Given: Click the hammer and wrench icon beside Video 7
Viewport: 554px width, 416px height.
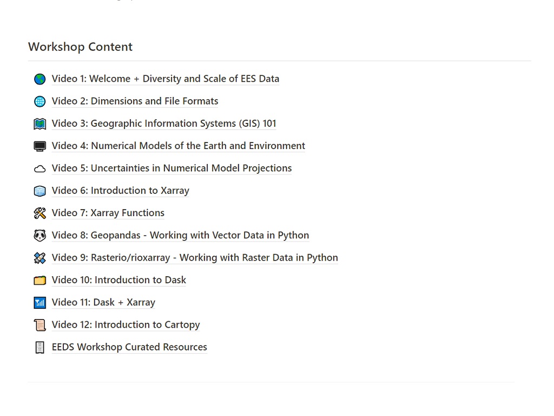Looking at the screenshot, I should point(39,213).
